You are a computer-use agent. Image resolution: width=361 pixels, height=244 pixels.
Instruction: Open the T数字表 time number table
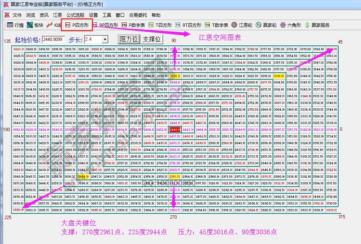[x=215, y=25]
